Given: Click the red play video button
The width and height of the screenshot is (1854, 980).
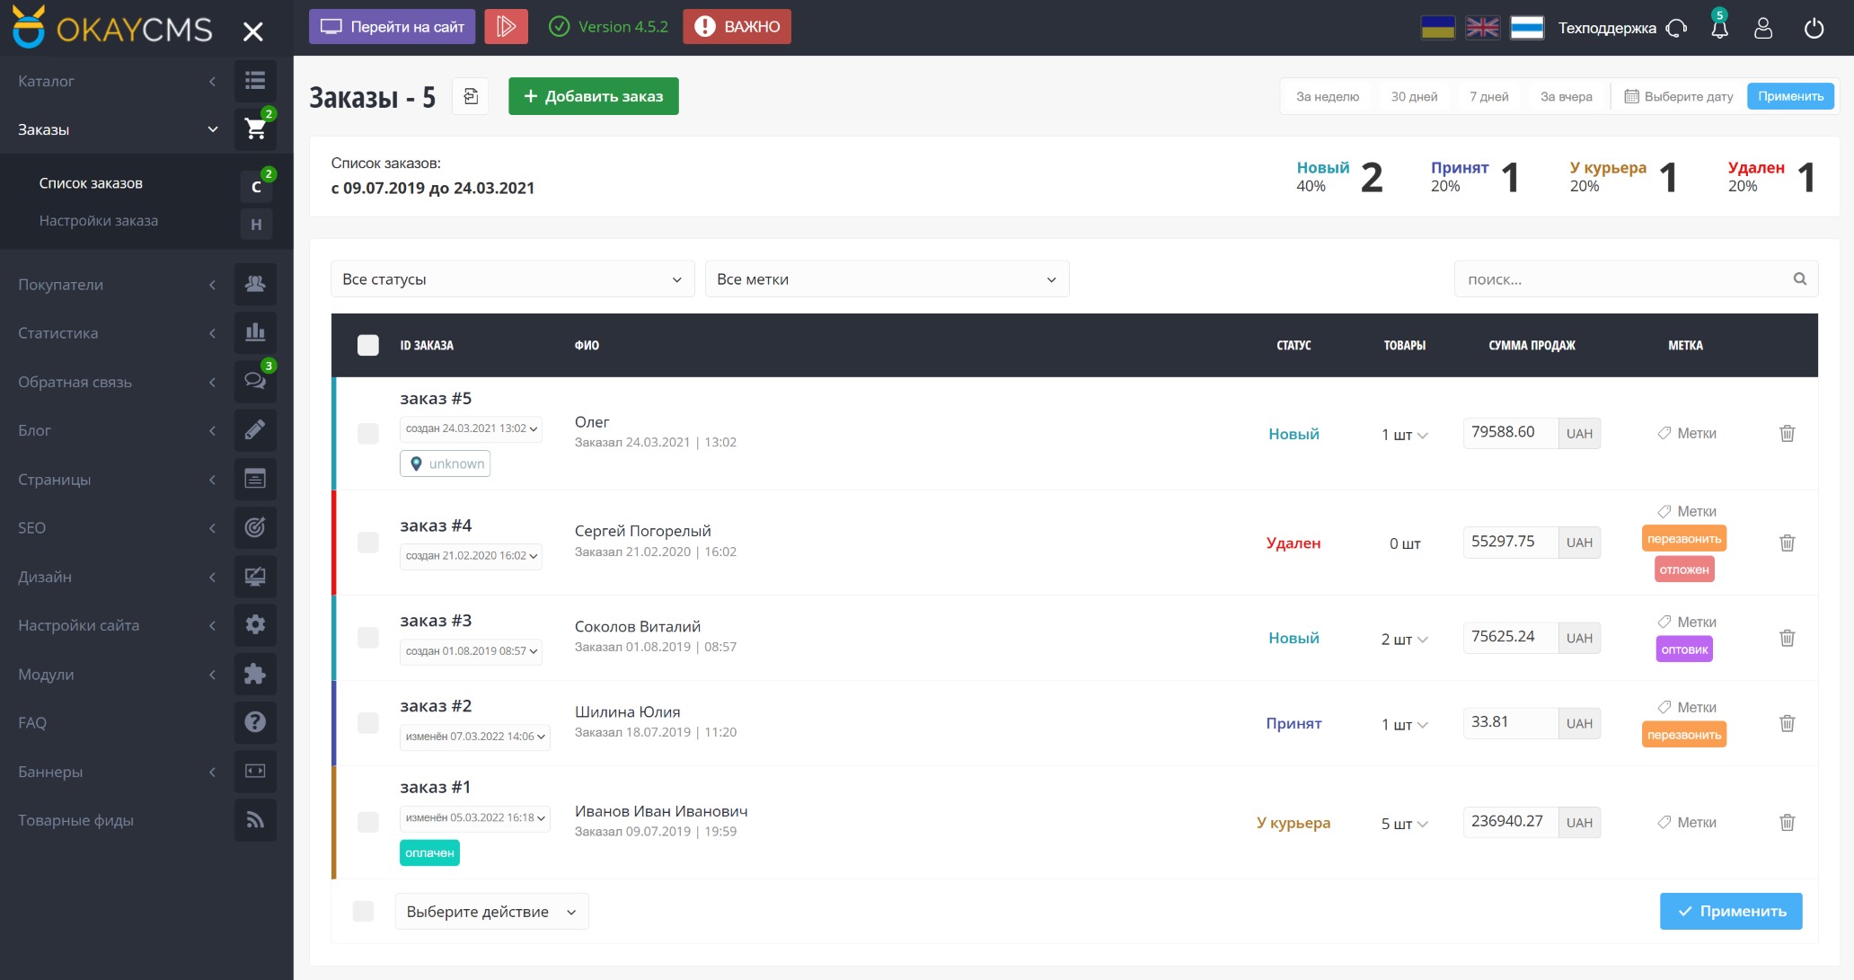Looking at the screenshot, I should pyautogui.click(x=506, y=27).
